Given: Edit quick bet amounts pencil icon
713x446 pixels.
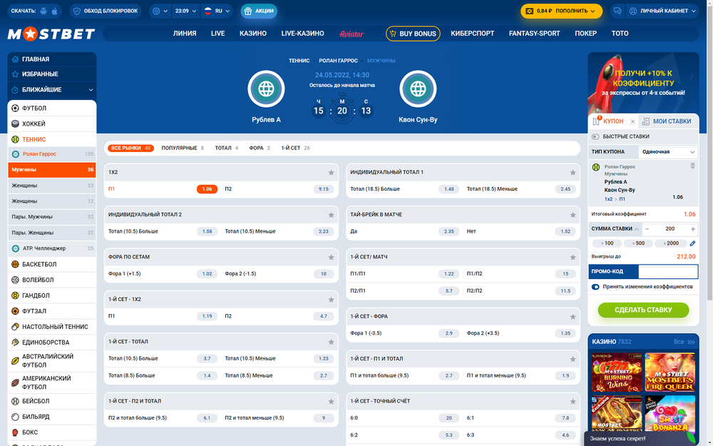Looking at the screenshot, I should coord(692,243).
